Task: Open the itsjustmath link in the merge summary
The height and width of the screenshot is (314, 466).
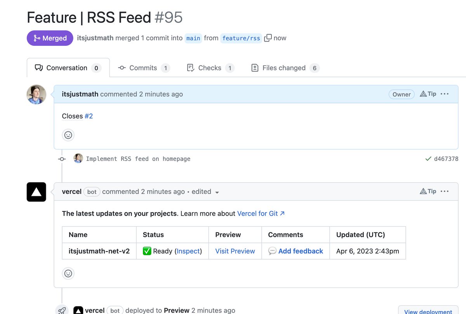Action: tap(95, 38)
